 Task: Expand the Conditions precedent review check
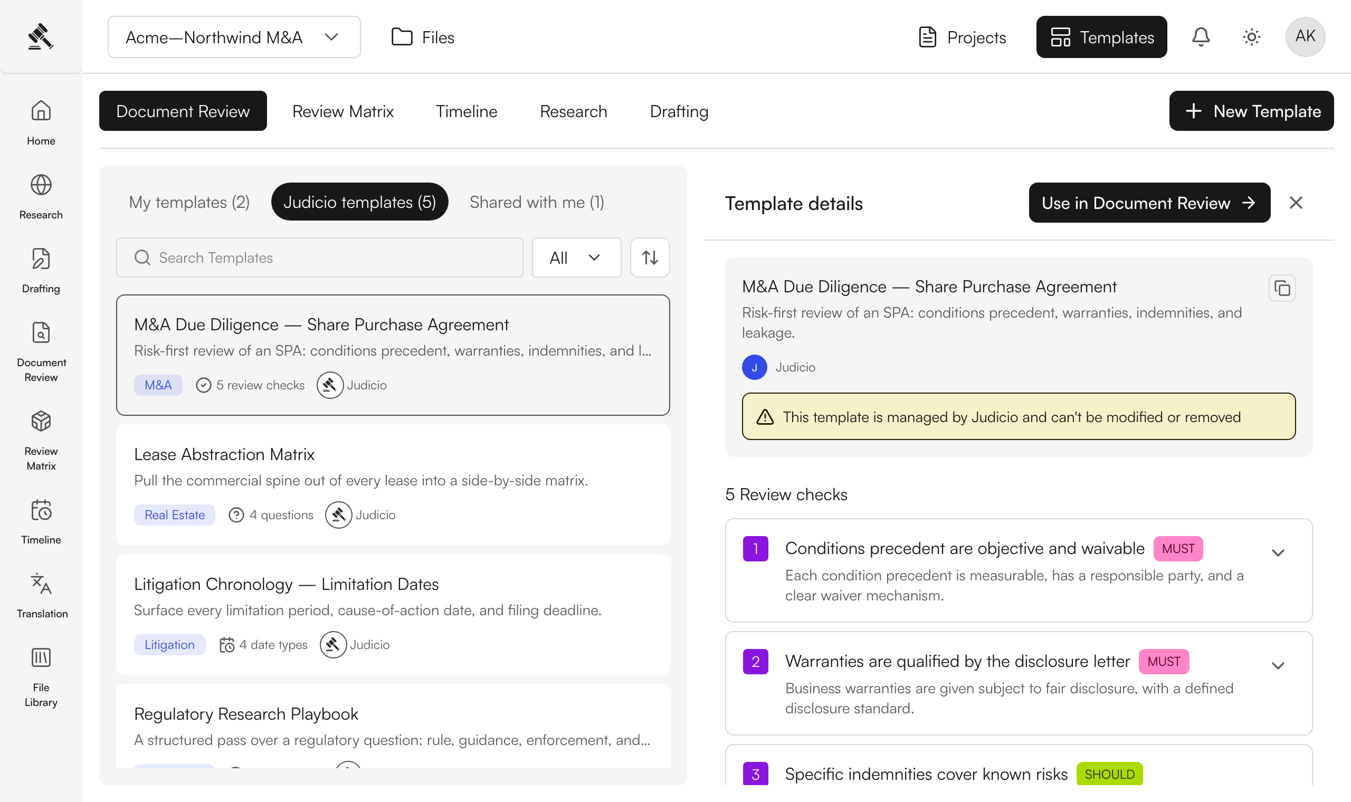point(1278,552)
